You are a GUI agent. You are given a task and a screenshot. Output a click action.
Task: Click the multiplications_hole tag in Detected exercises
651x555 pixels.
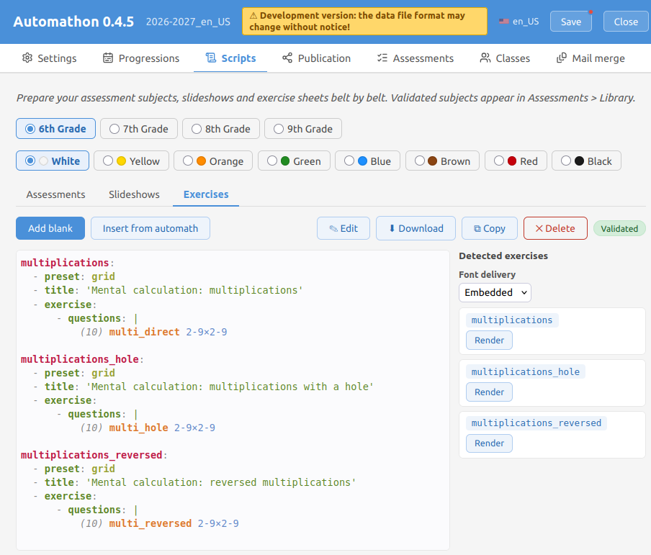(525, 371)
